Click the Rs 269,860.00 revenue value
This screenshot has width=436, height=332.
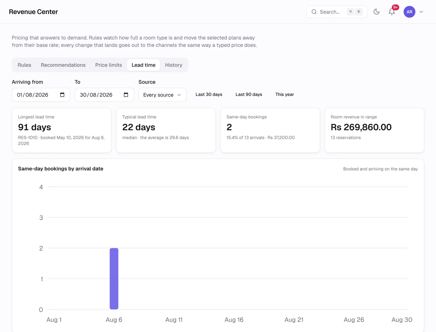click(361, 127)
